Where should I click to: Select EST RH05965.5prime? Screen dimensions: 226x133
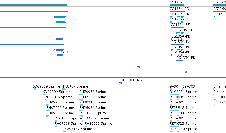[60, 102]
